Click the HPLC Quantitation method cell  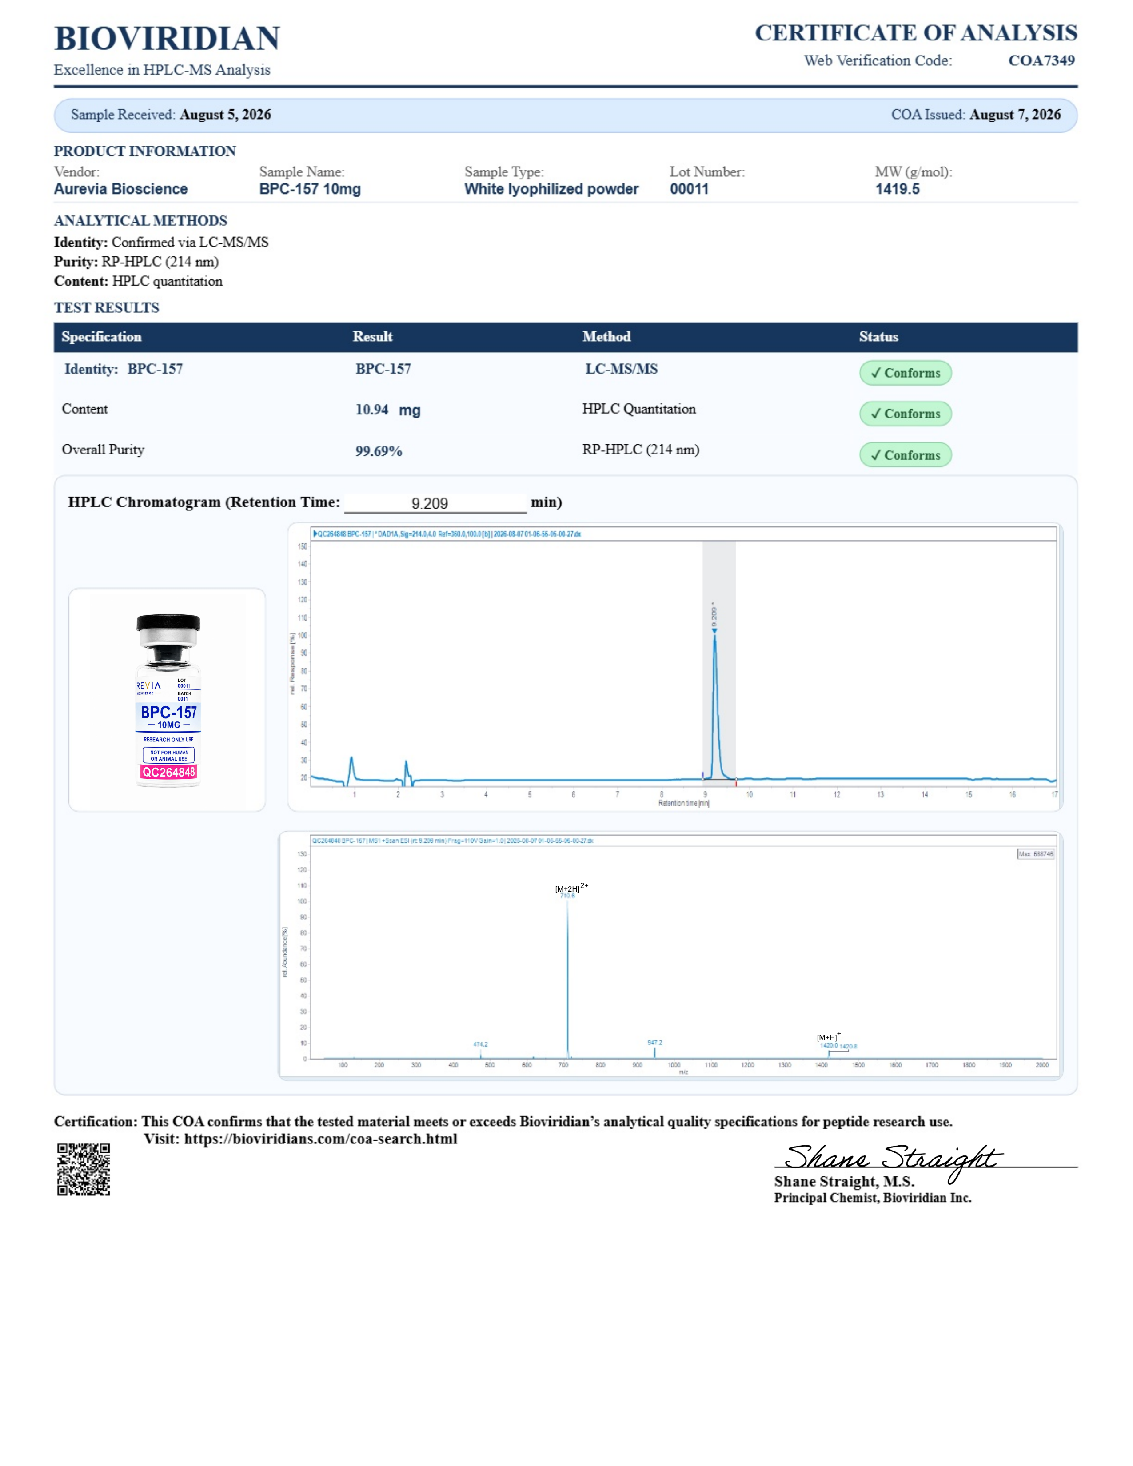(x=639, y=410)
